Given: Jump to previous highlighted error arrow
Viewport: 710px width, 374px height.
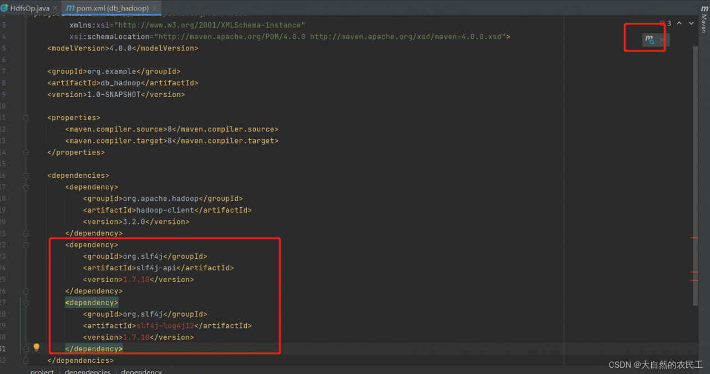Looking at the screenshot, I should 679,23.
